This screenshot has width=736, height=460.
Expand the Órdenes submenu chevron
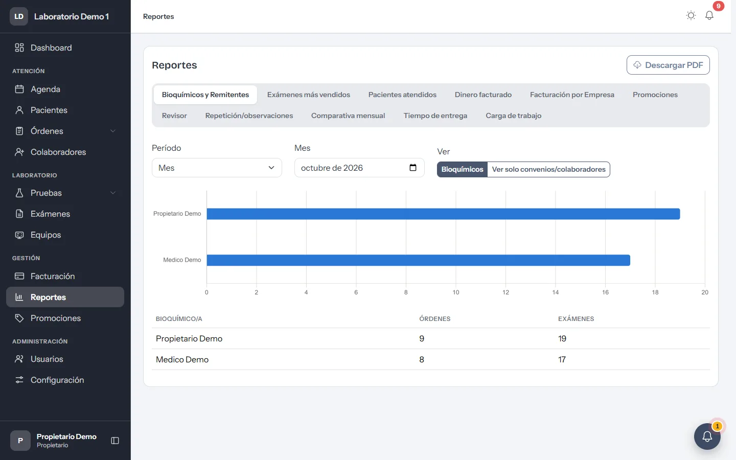(x=113, y=131)
